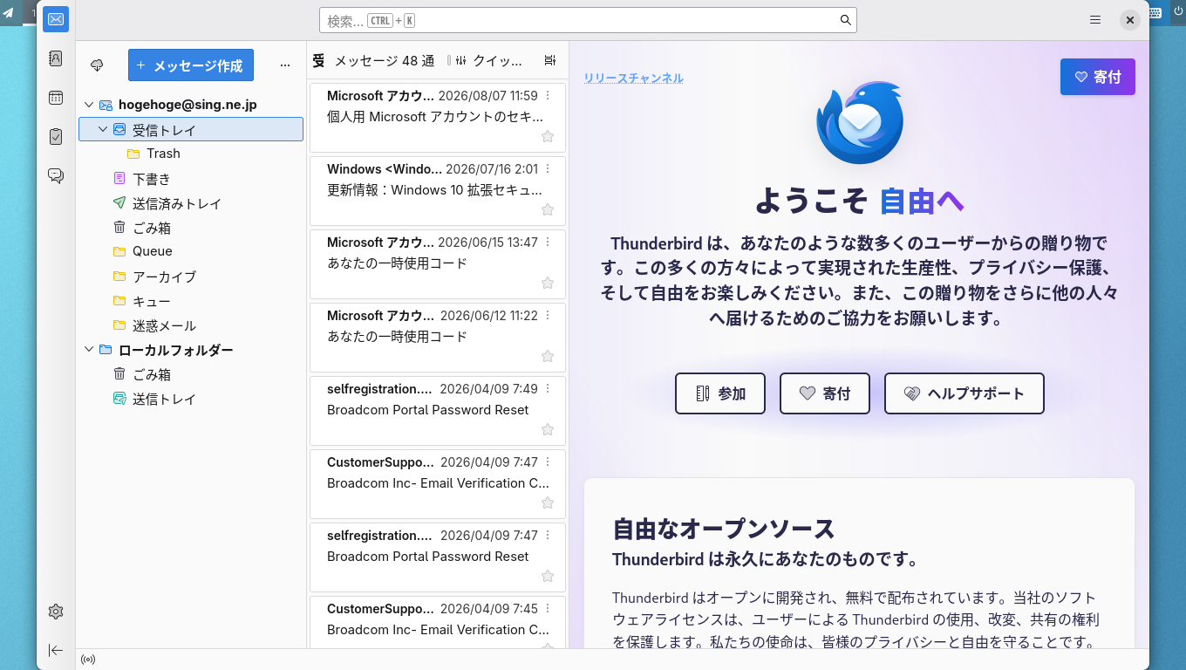Open the Chat space
Screen dimensions: 1186x670
point(56,175)
